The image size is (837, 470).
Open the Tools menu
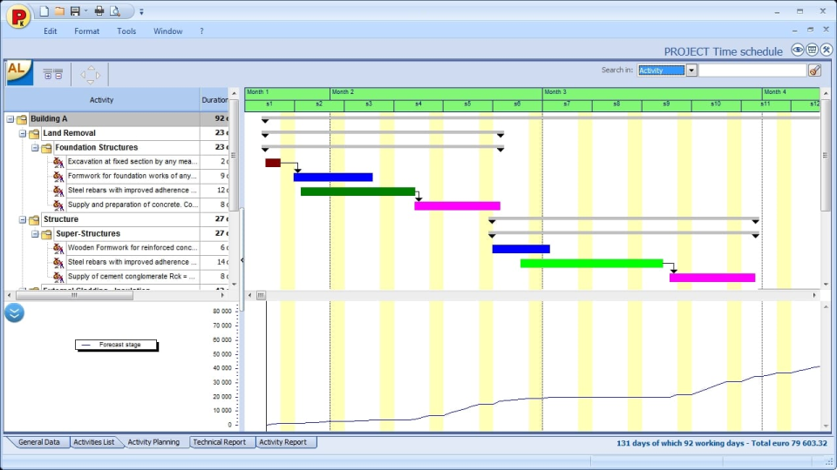coord(126,31)
